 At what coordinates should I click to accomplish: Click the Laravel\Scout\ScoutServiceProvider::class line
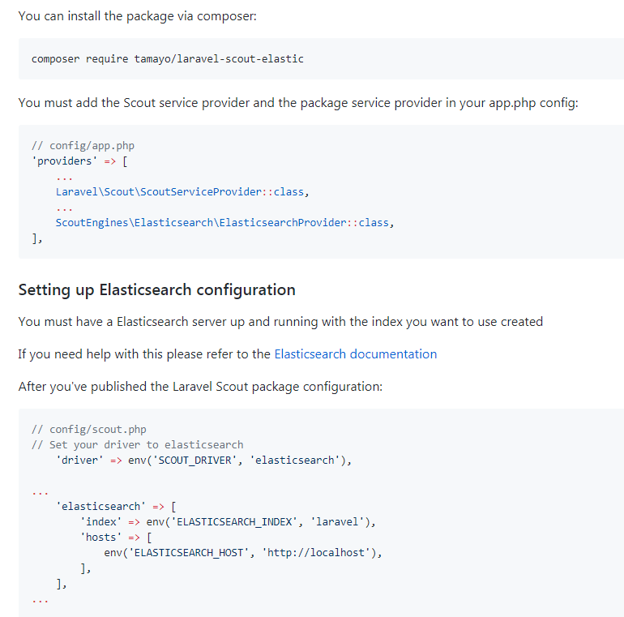coord(182,192)
